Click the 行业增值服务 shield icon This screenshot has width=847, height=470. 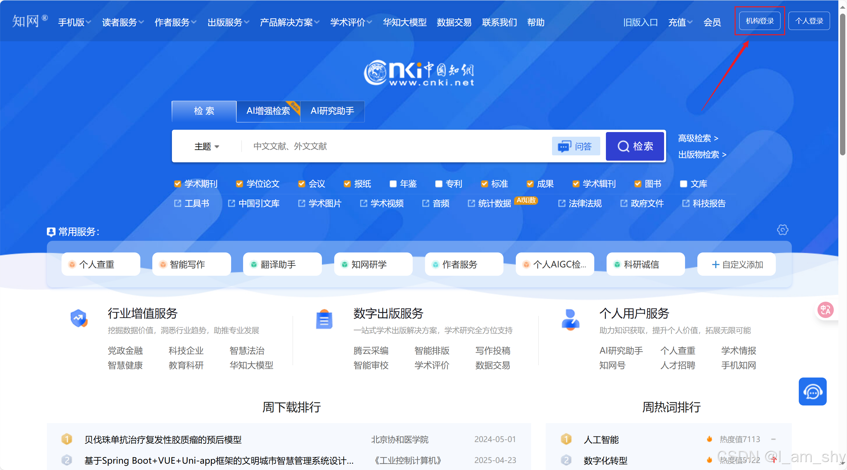coord(79,318)
